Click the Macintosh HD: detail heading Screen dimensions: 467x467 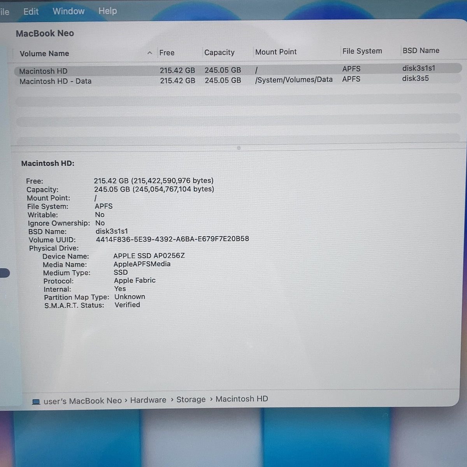point(48,163)
